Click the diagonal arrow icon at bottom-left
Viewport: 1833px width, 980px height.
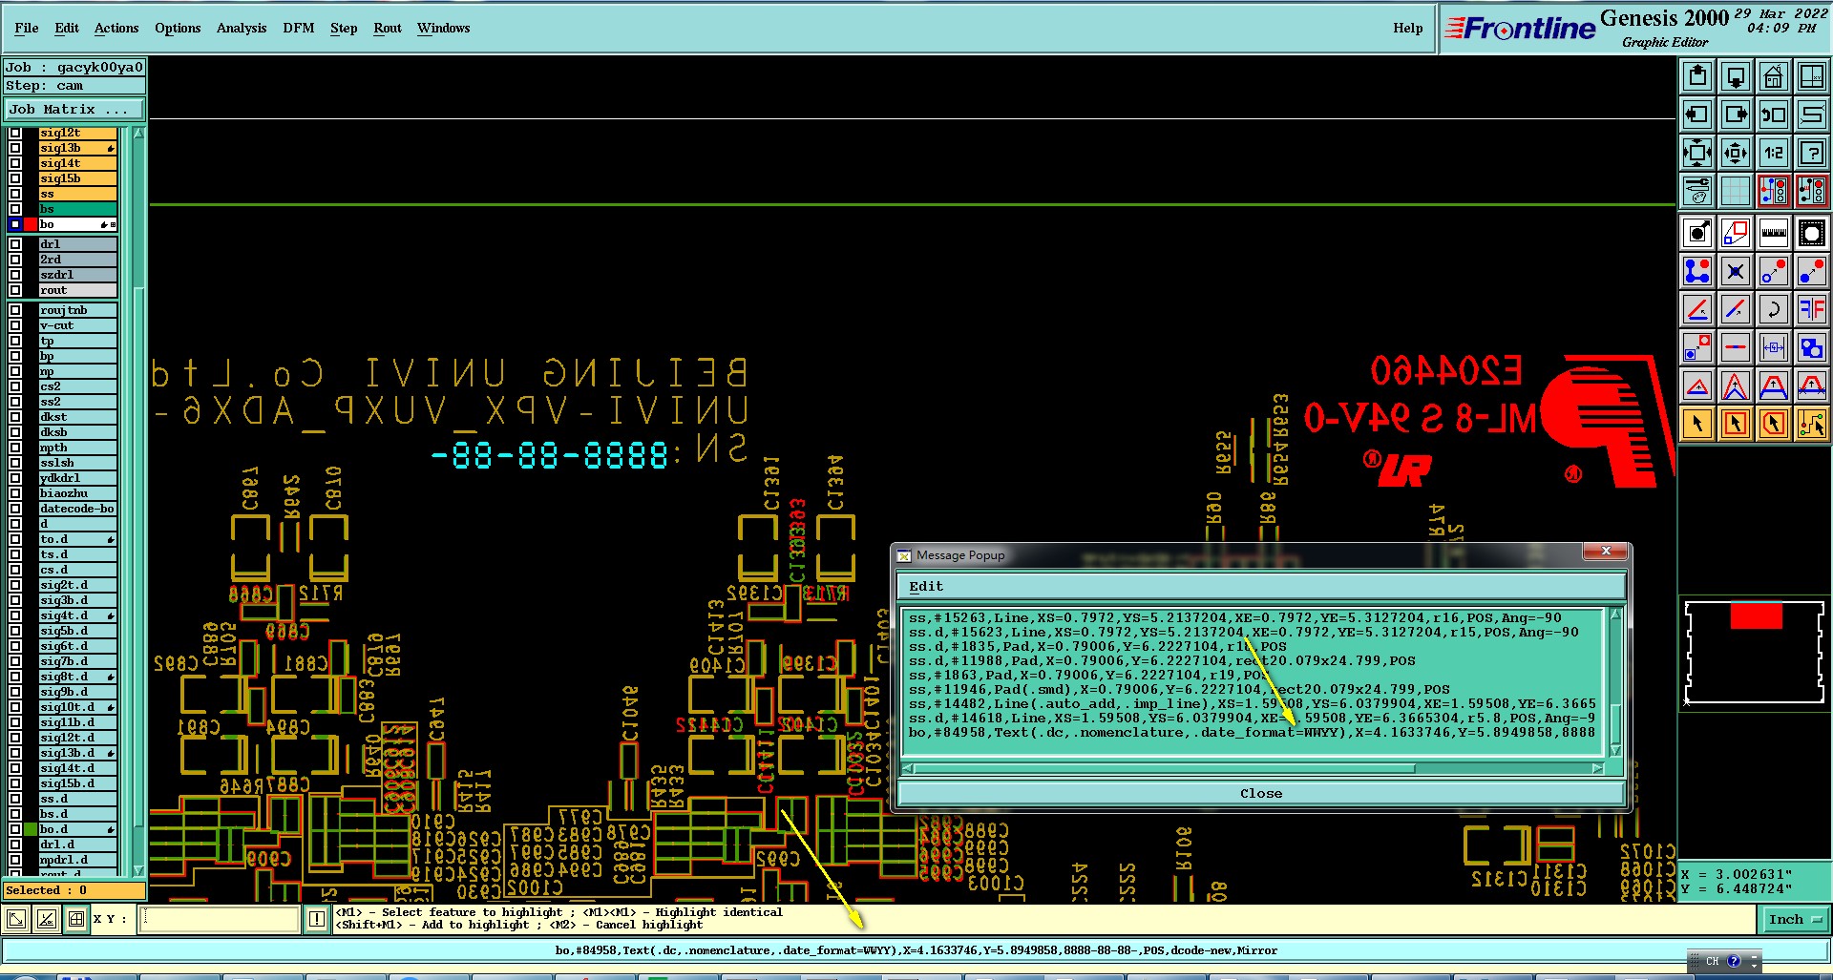pos(16,919)
